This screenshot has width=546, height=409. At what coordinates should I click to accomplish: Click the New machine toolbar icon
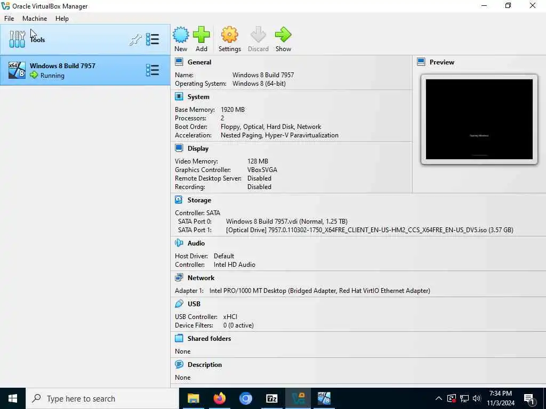click(x=181, y=35)
